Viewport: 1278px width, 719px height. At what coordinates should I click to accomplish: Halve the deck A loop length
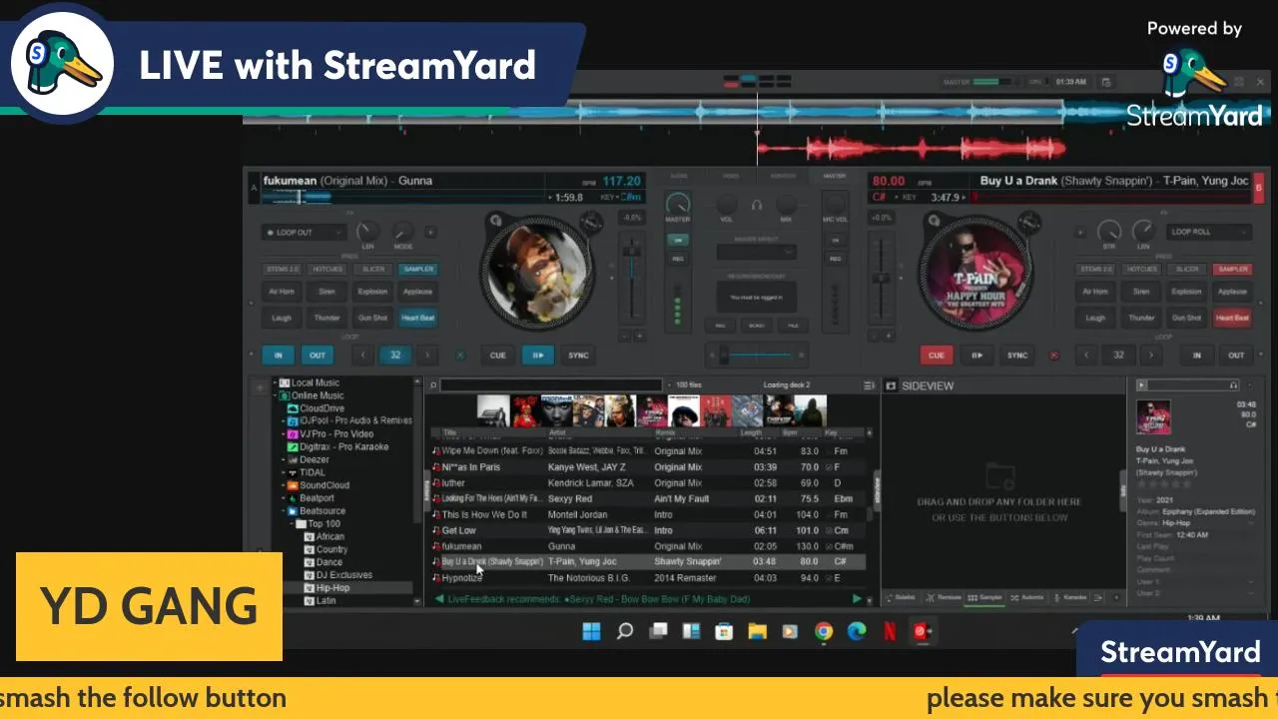point(363,355)
